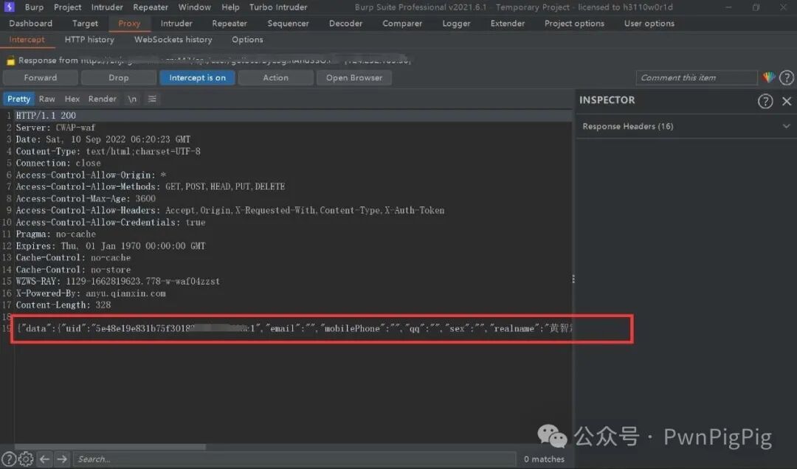
Task: Go to previous search match arrow
Action: pyautogui.click(x=45, y=459)
